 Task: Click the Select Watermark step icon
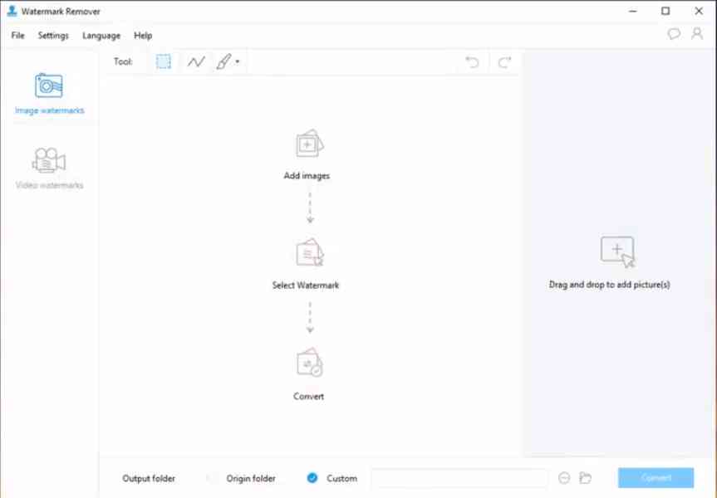click(310, 252)
